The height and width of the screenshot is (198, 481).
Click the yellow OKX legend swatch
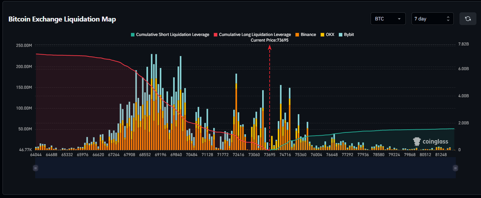[x=323, y=35]
